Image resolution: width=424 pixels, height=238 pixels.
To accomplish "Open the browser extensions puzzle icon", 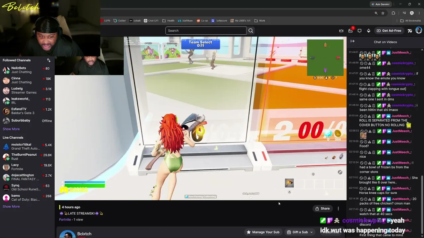I will [394, 13].
